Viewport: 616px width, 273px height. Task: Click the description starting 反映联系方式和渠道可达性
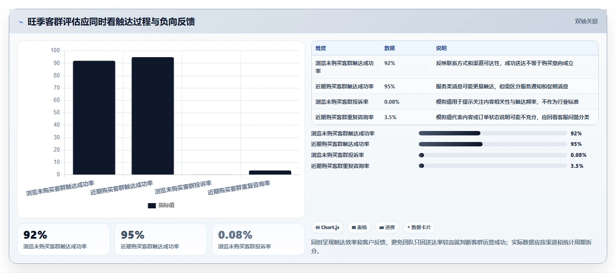(x=505, y=63)
